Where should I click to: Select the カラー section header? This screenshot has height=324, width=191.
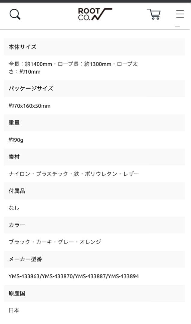point(95,225)
